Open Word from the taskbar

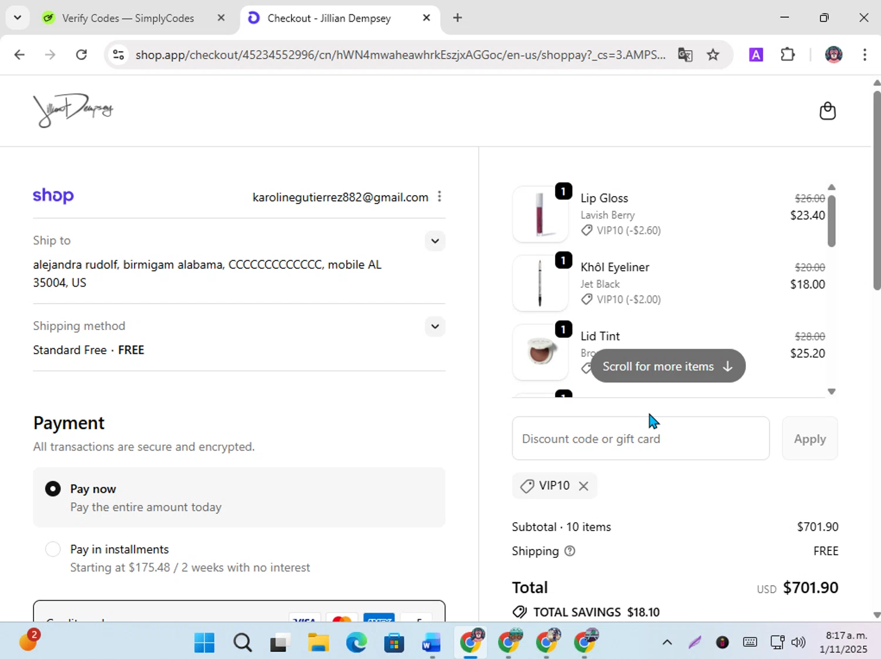(x=432, y=643)
